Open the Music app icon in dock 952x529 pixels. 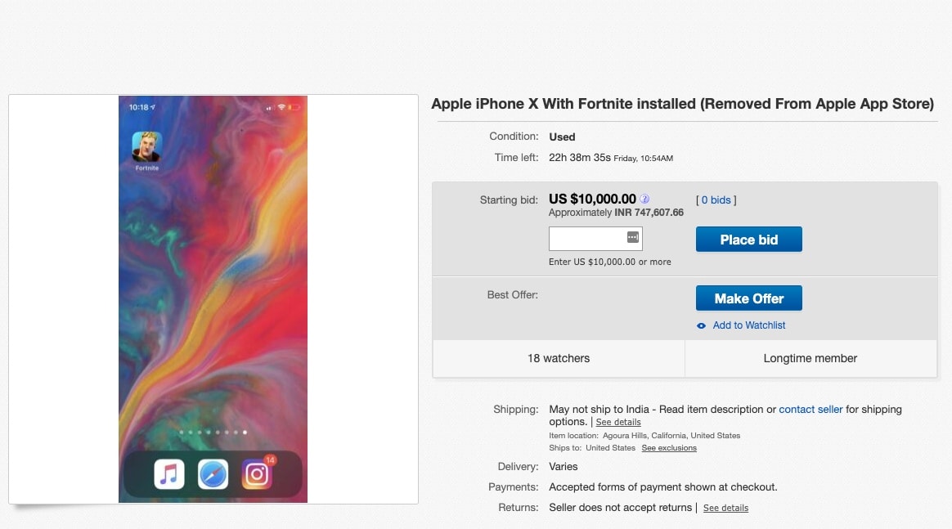pos(169,474)
